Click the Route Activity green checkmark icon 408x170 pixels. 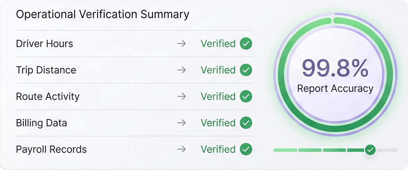(246, 96)
